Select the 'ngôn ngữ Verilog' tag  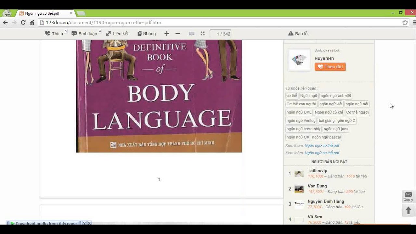point(301,121)
